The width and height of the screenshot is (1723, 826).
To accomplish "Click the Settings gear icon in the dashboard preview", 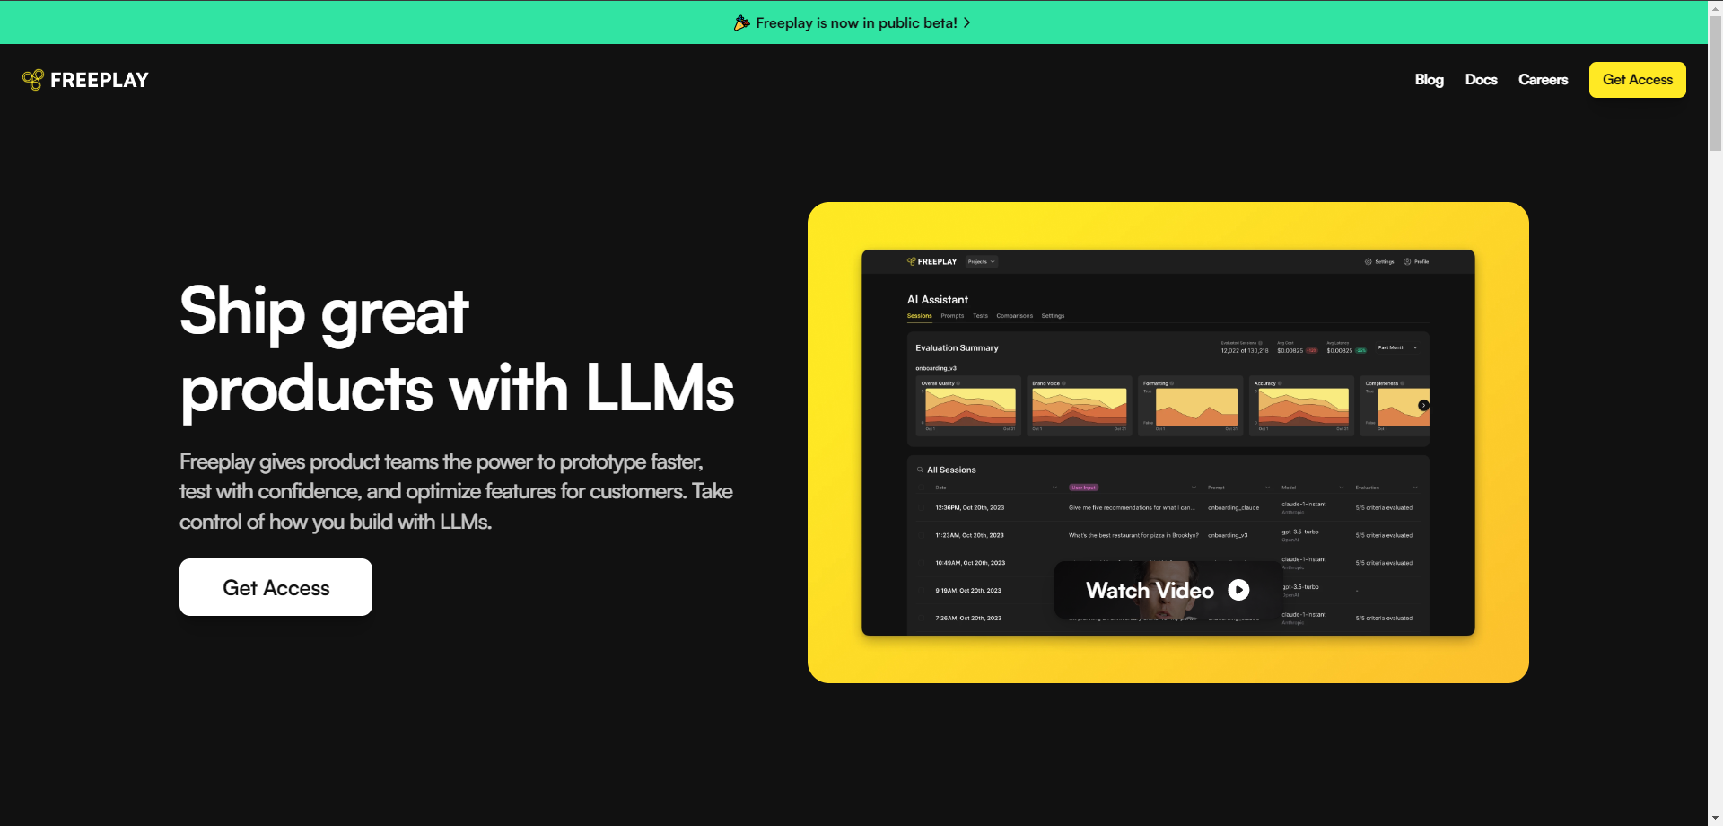I will (1369, 262).
